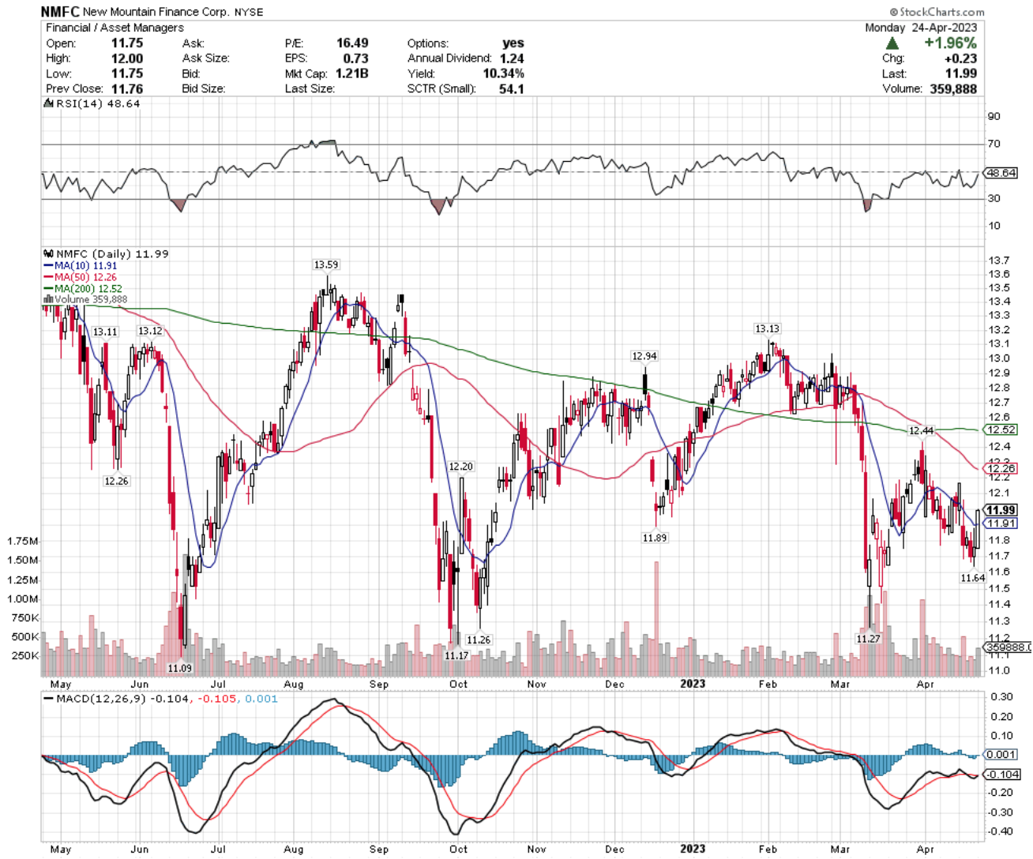
Task: Click the green up-arrow change indicator
Action: 892,43
